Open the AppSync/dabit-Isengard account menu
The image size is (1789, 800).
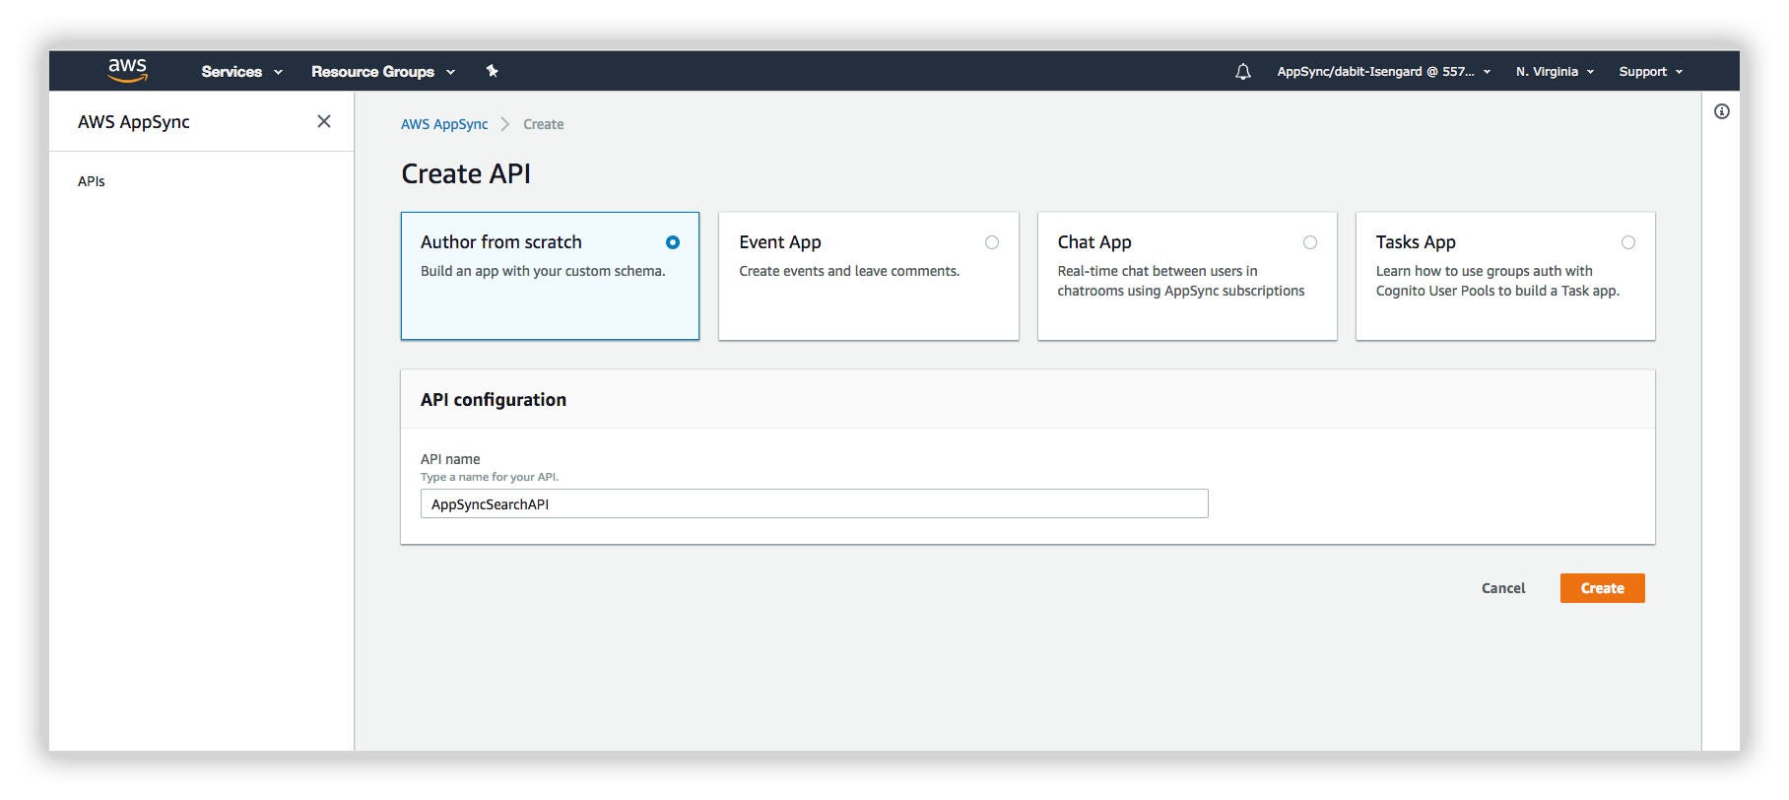[x=1384, y=71]
